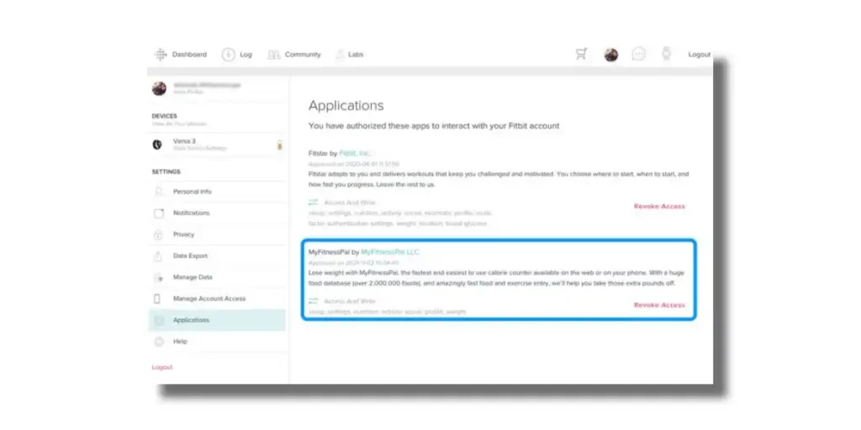861x430 pixels.
Task: Revoke Access for MyFitnessPal
Action: (x=659, y=305)
